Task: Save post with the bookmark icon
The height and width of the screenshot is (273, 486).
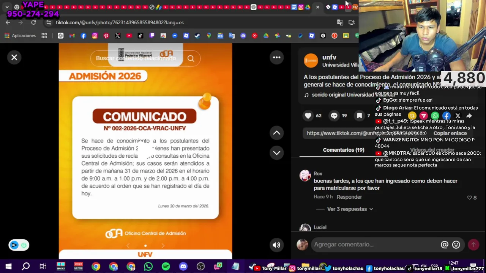Action: click(x=359, y=116)
